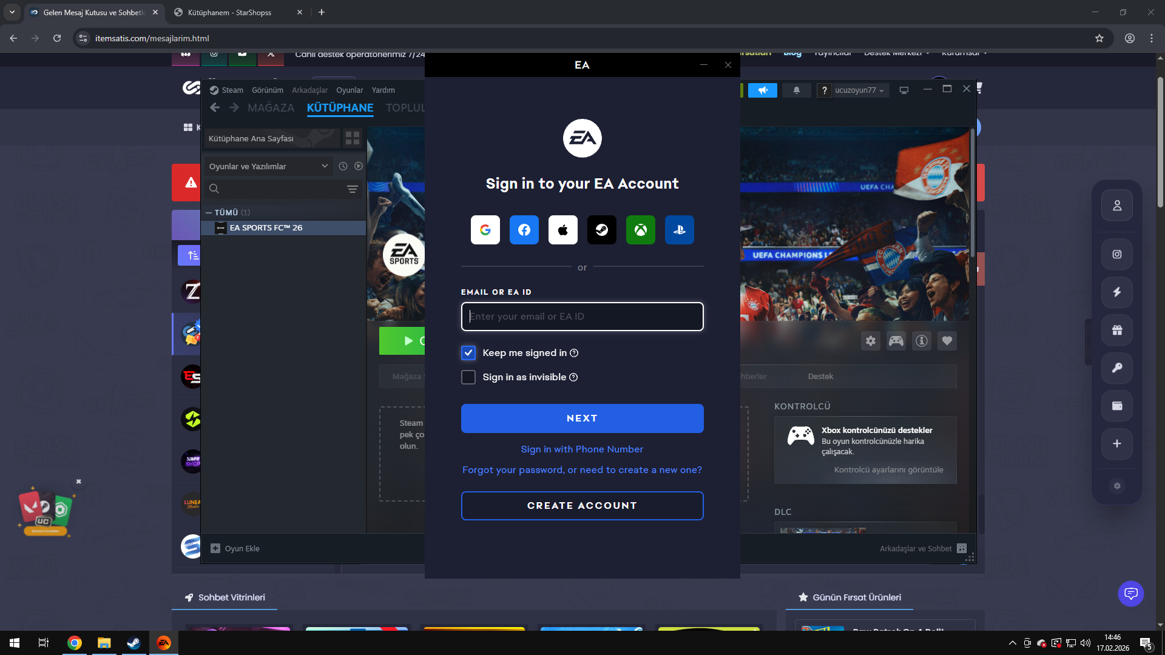This screenshot has height=655, width=1165.
Task: Open the Görünüm menu in Steam
Action: pos(268,90)
